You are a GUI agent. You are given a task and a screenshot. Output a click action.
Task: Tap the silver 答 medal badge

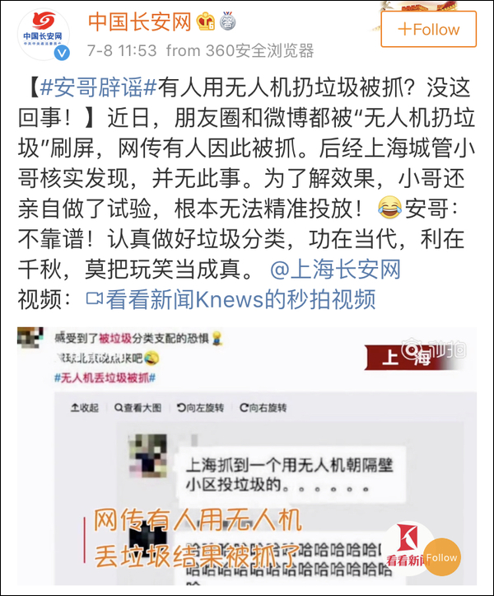(x=227, y=21)
